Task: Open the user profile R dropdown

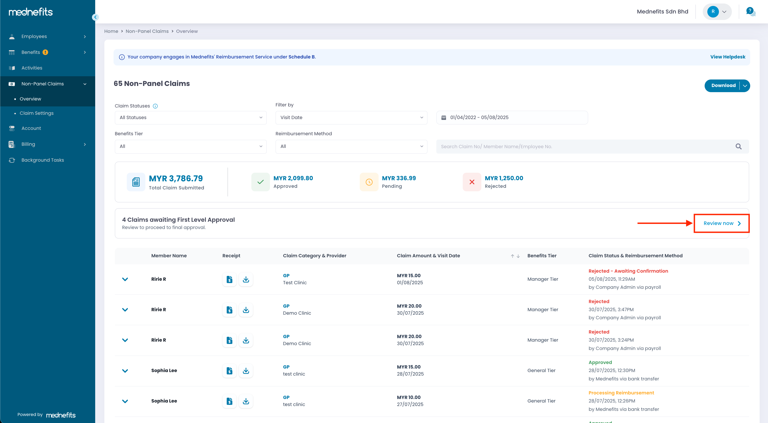Action: [717, 12]
